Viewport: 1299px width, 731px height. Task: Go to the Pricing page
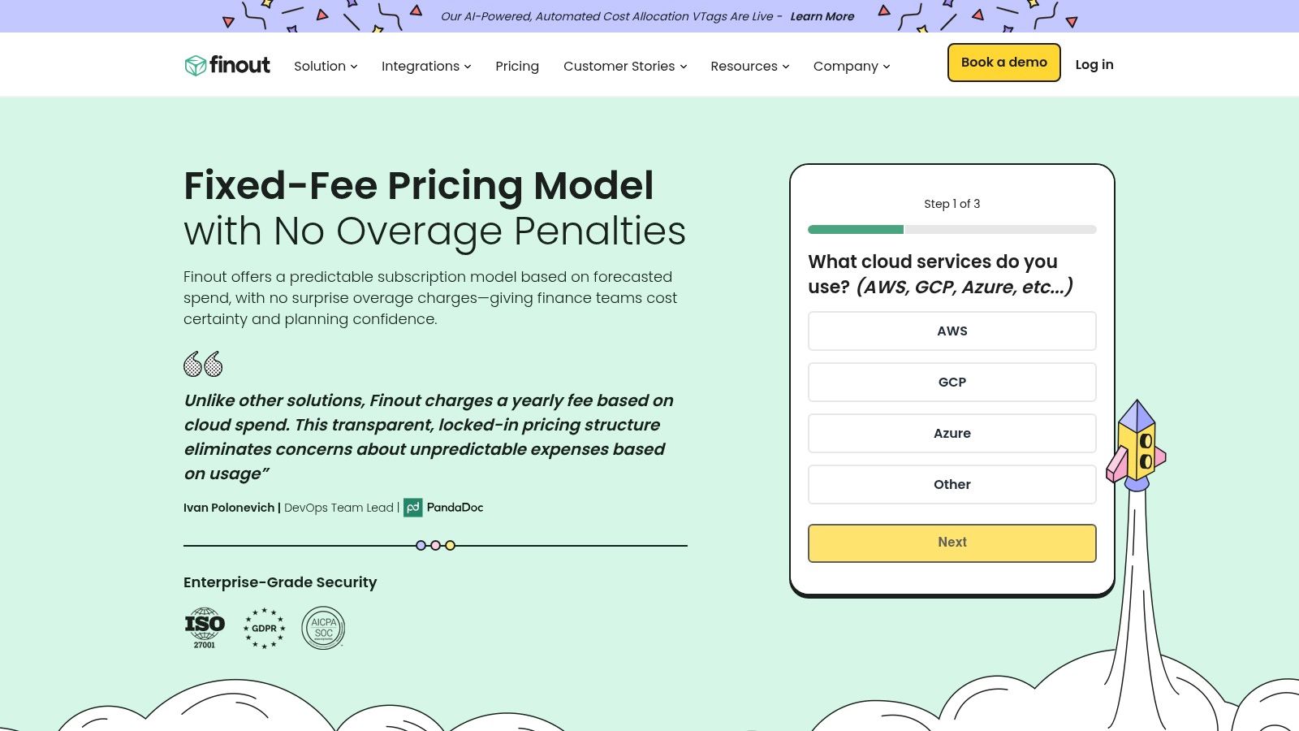click(x=517, y=66)
